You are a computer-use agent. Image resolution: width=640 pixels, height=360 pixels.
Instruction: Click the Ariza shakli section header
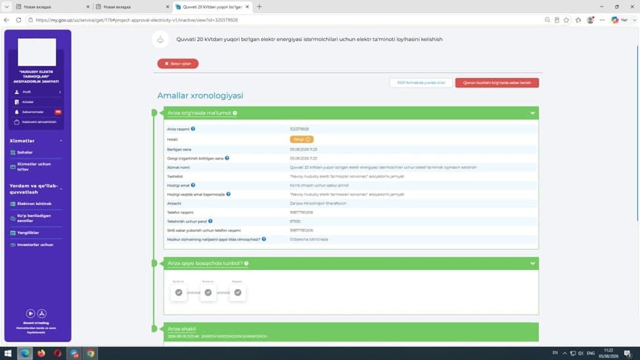351,332
